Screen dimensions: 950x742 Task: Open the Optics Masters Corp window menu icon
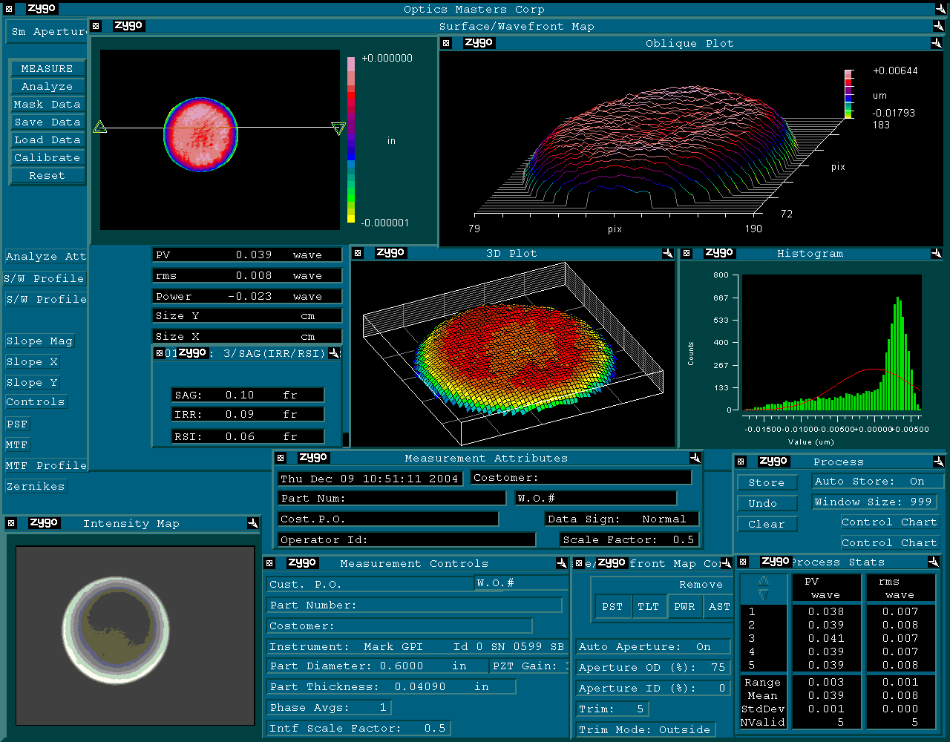click(10, 9)
